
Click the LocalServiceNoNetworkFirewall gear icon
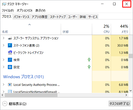(10, 91)
